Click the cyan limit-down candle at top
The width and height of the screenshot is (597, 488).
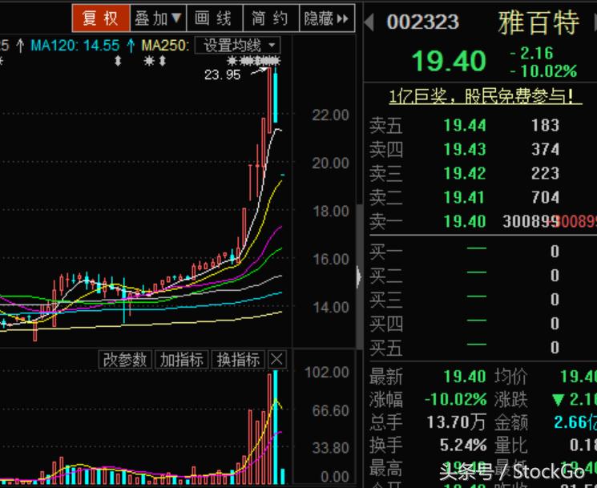click(276, 95)
